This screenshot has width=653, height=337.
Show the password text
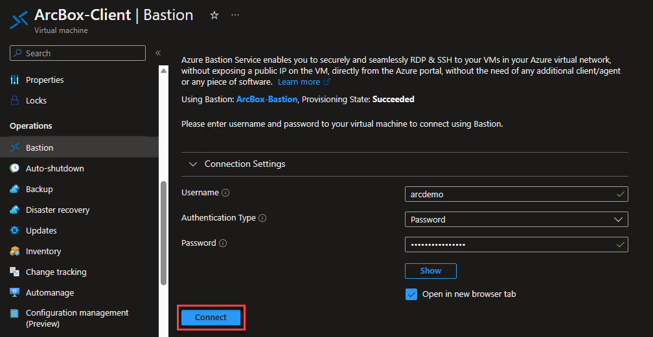(431, 271)
